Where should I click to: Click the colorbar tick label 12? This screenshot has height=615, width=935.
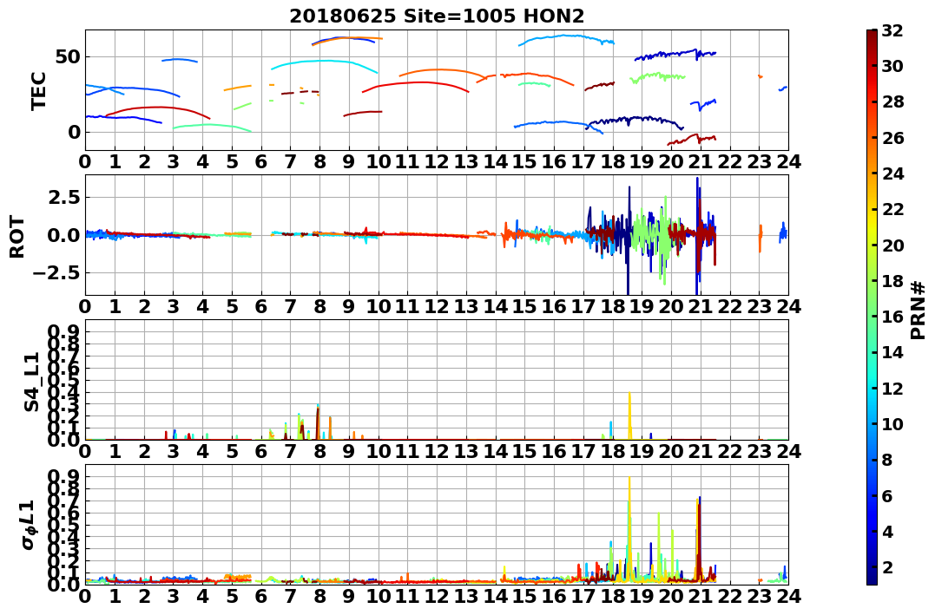[892, 388]
